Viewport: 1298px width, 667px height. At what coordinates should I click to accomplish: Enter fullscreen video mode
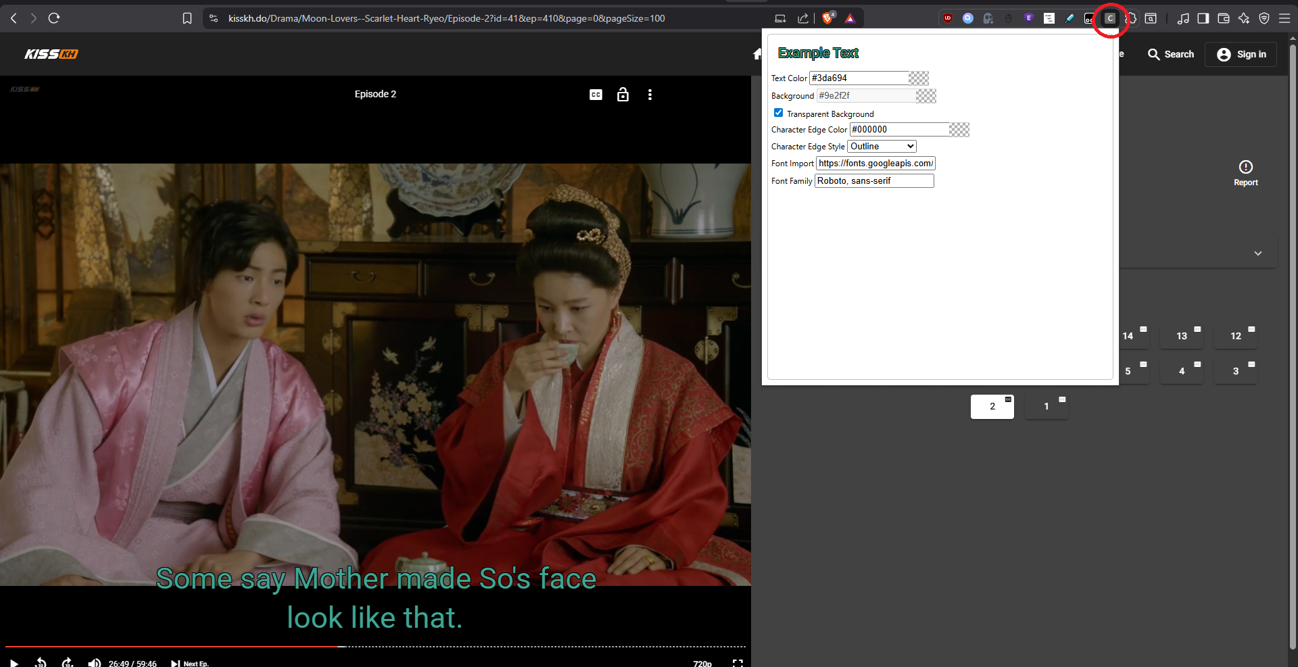point(738,664)
